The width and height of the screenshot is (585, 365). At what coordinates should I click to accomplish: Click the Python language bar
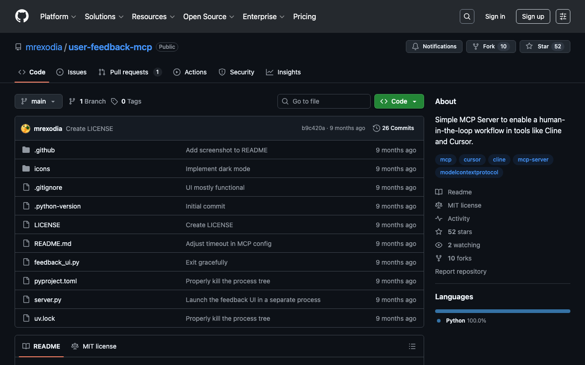pos(502,311)
